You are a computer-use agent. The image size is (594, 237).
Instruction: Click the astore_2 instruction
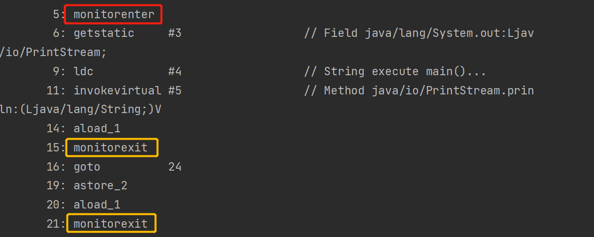100,186
